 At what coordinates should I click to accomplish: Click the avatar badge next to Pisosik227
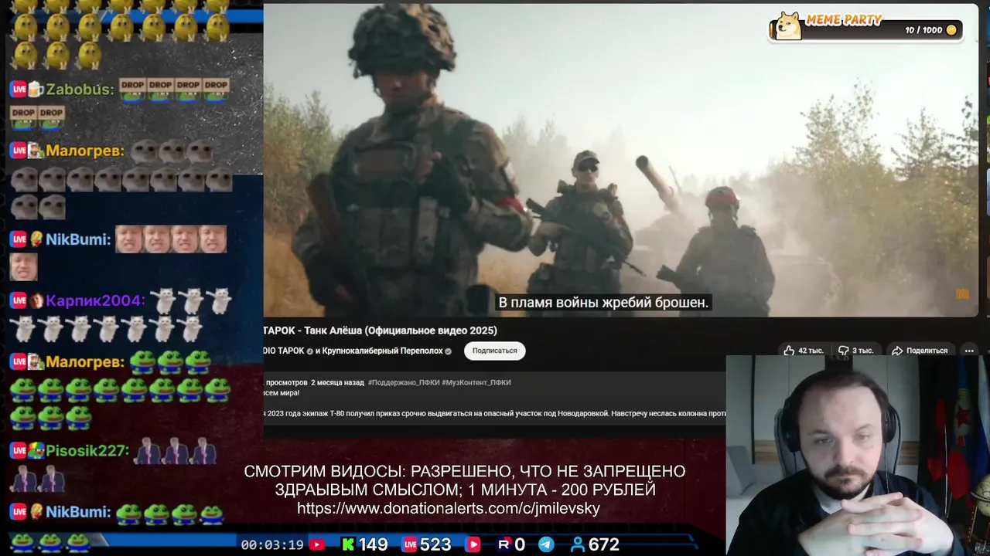pyautogui.click(x=36, y=450)
